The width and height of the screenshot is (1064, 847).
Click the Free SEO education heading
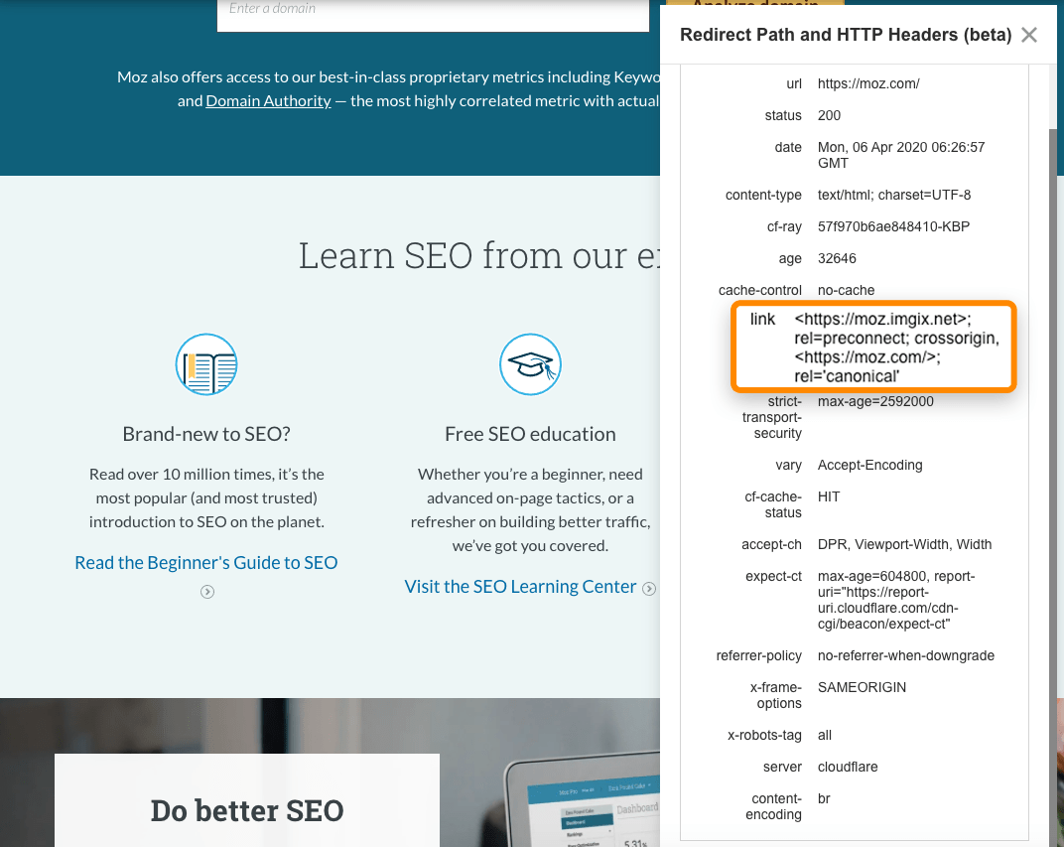(531, 434)
